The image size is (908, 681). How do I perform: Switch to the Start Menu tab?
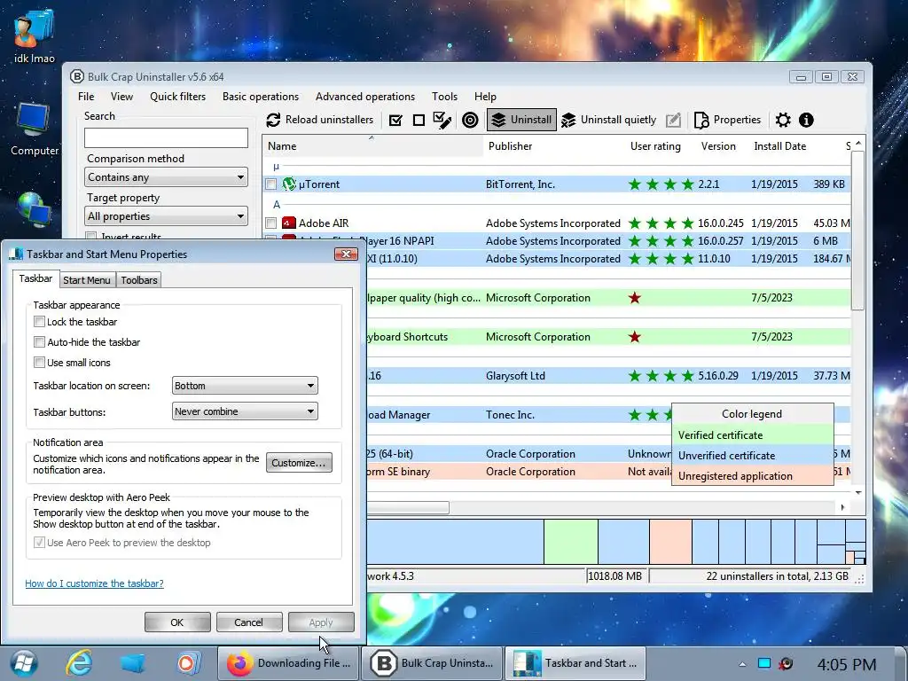point(87,280)
